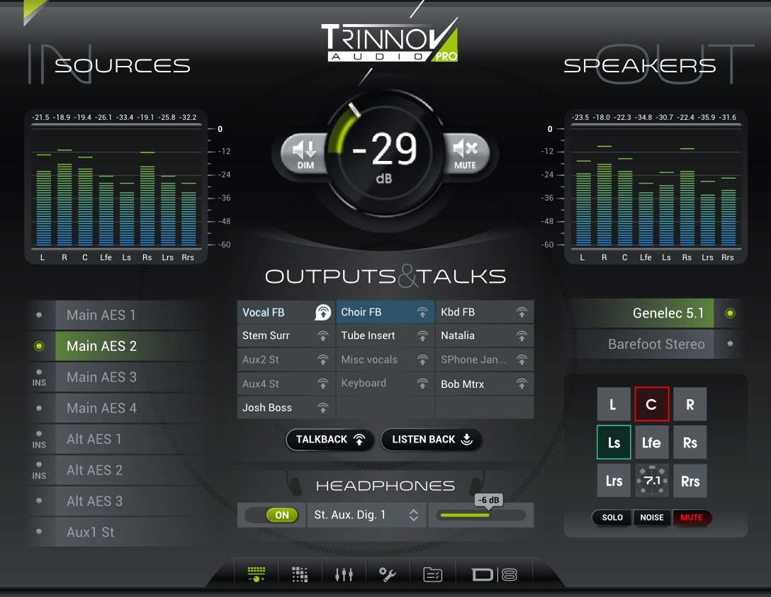The height and width of the screenshot is (597, 771).
Task: Activate the LISTEN BACK button
Action: click(432, 440)
